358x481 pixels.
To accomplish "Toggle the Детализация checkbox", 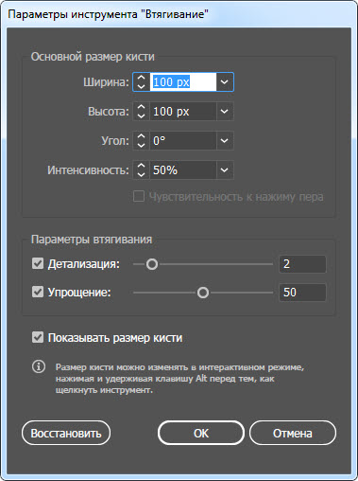I will click(x=38, y=263).
